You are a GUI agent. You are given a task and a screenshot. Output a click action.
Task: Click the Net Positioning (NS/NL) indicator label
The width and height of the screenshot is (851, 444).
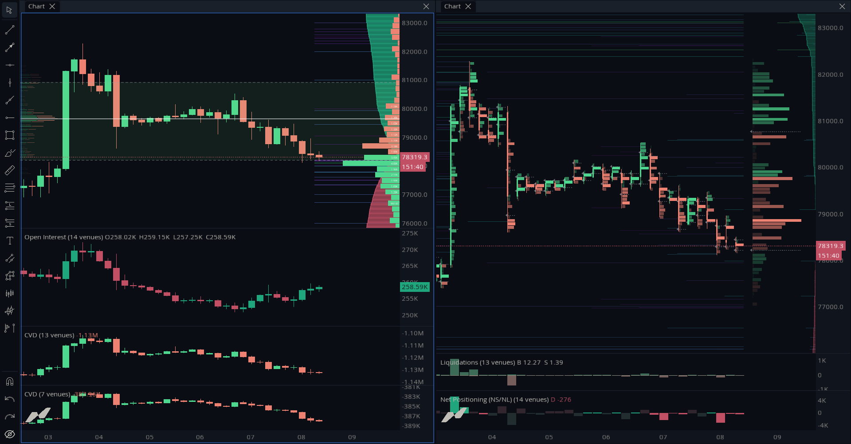coord(494,400)
